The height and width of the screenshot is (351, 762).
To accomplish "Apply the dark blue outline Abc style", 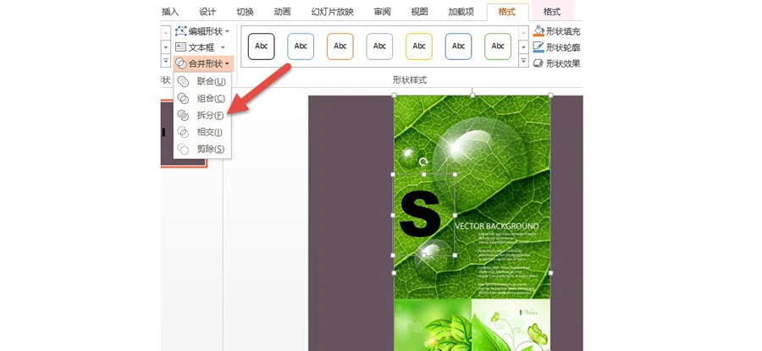I will click(x=458, y=47).
